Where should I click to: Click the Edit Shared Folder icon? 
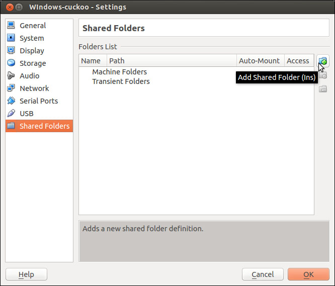click(x=323, y=75)
